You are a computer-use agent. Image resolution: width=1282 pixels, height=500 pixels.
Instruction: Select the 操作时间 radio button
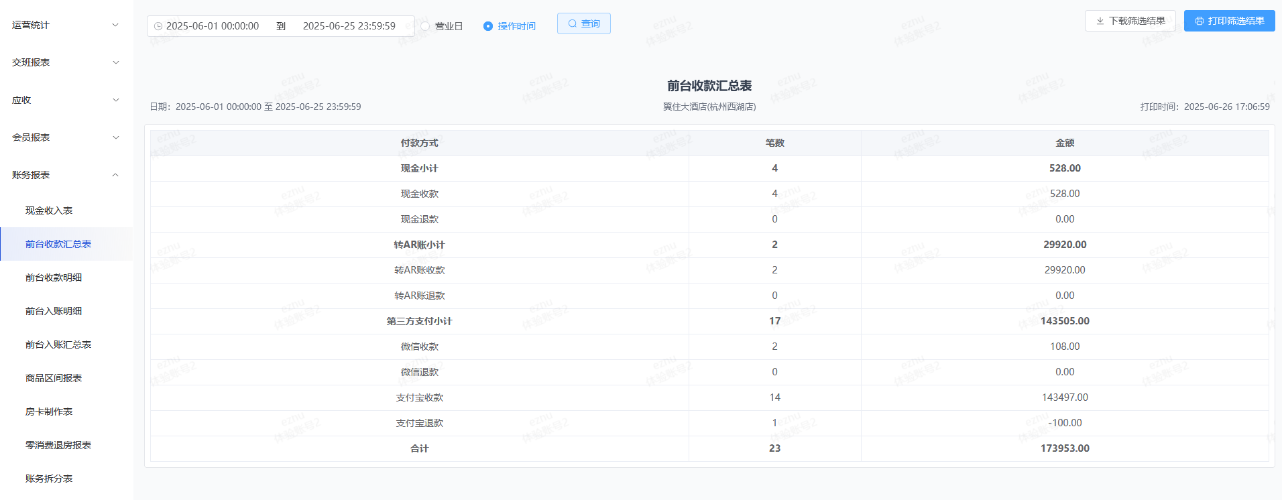click(488, 26)
